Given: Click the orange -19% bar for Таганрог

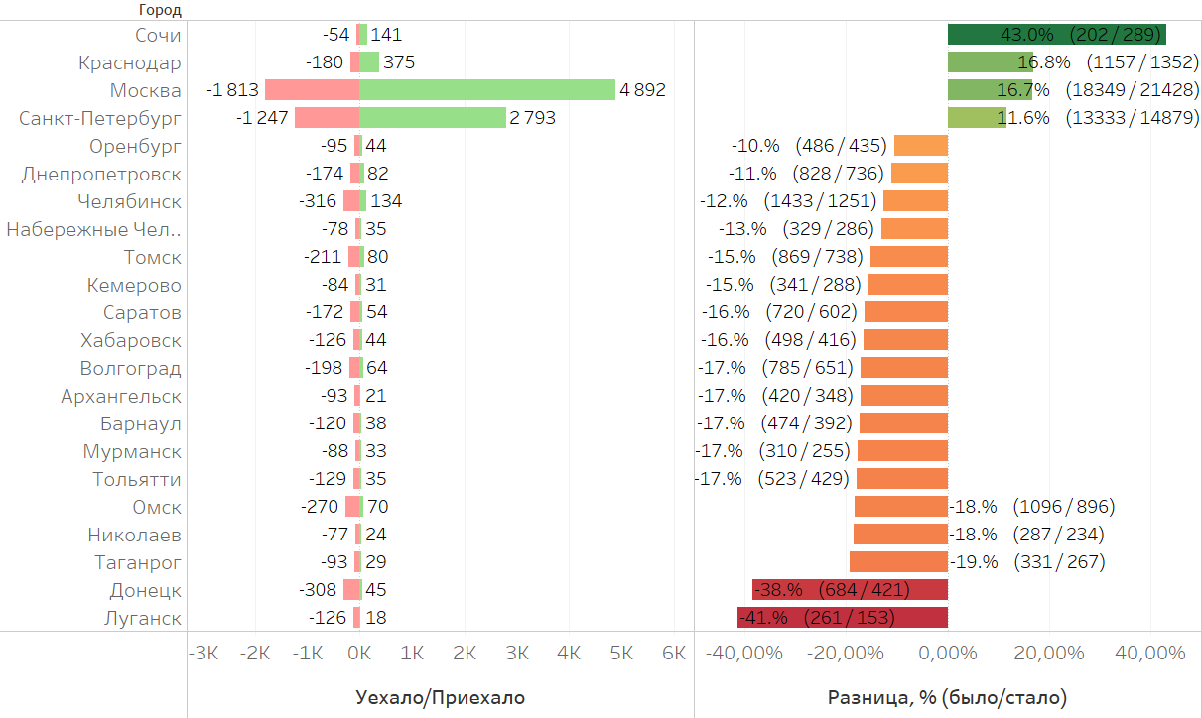Looking at the screenshot, I should point(898,562).
